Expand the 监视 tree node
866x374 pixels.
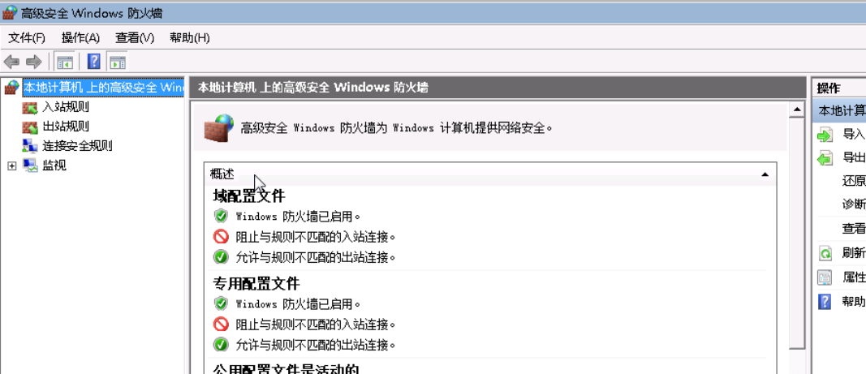12,166
